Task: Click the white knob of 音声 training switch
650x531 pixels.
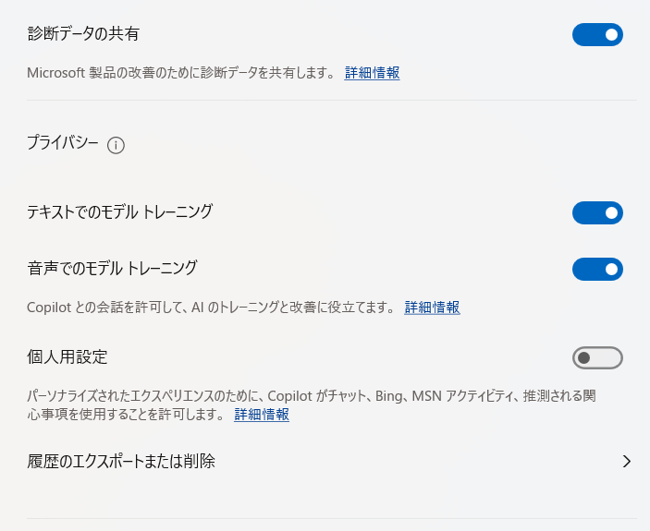Action: pos(611,269)
